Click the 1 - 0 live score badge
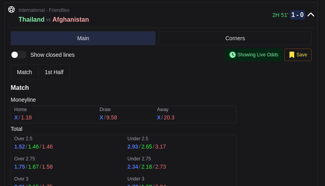This screenshot has height=186, width=325. [x=297, y=15]
